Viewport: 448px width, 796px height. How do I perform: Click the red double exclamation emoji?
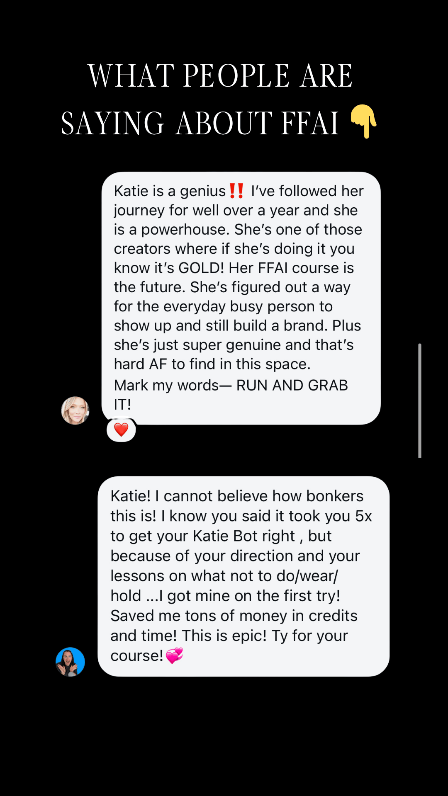(x=237, y=191)
